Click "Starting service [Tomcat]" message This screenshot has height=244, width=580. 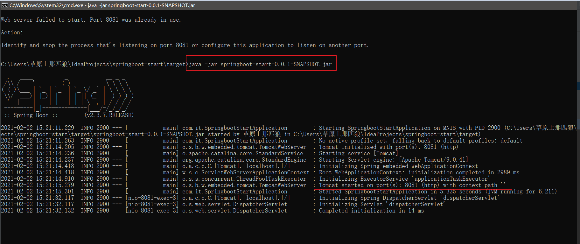[359, 153]
